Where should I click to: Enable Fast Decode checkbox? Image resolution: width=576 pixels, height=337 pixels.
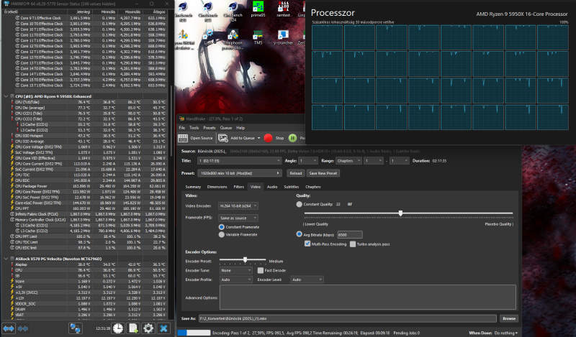(x=261, y=270)
